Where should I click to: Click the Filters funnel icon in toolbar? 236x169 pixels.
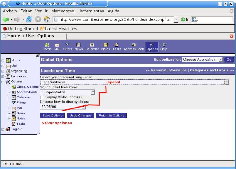(x=67, y=46)
